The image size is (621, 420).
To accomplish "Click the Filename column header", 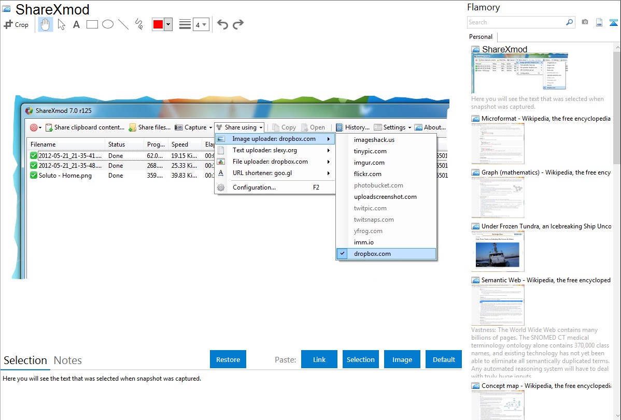I will click(x=65, y=144).
